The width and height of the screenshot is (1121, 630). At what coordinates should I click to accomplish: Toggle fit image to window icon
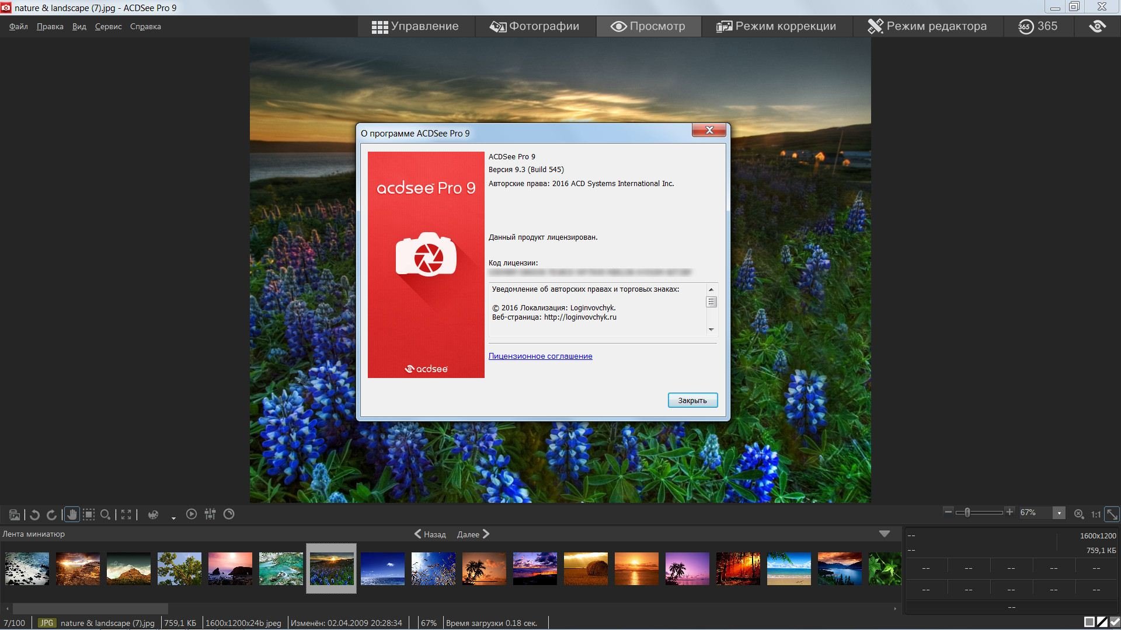tap(1112, 514)
